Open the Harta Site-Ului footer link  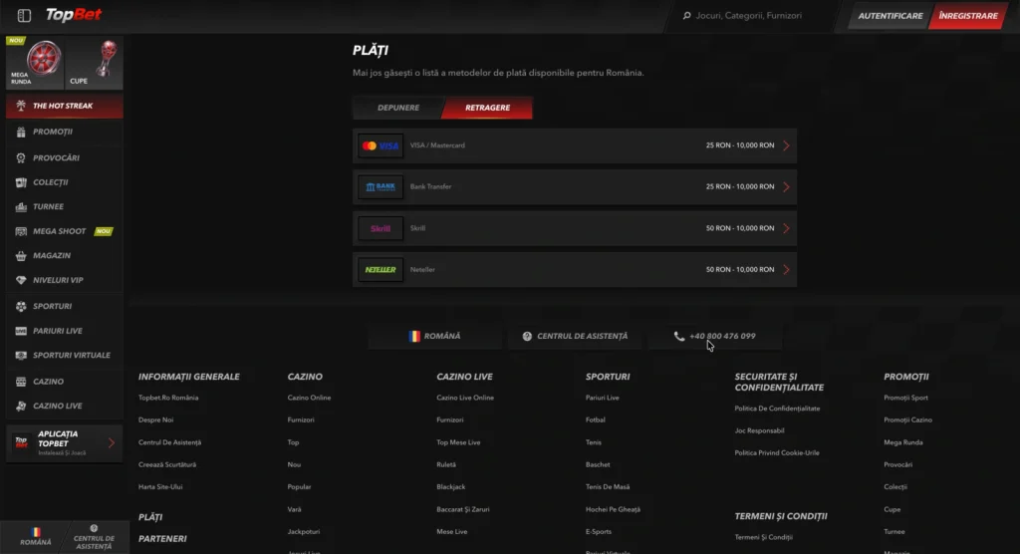(x=160, y=487)
